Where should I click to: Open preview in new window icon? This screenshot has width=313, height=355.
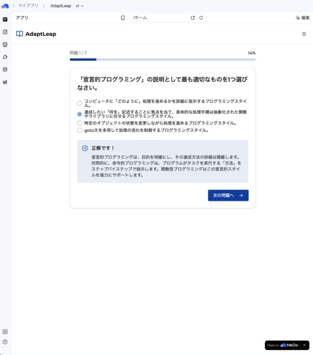[x=193, y=18]
